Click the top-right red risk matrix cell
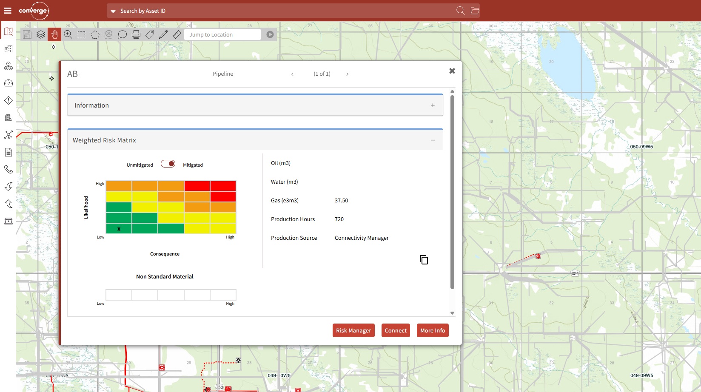701x392 pixels. click(x=223, y=186)
